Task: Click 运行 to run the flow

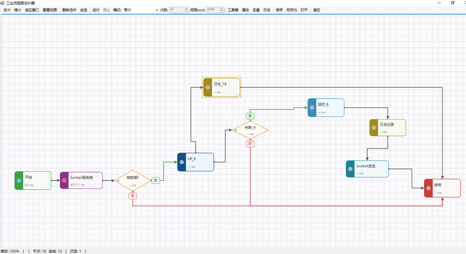Action: click(x=96, y=10)
